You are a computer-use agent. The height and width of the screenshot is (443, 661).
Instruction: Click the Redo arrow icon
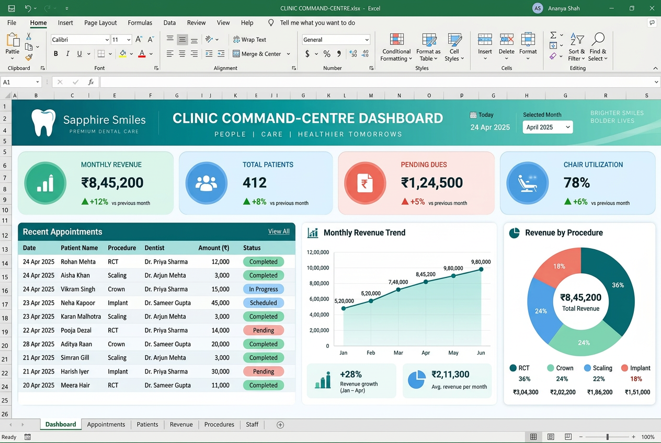tap(48, 8)
